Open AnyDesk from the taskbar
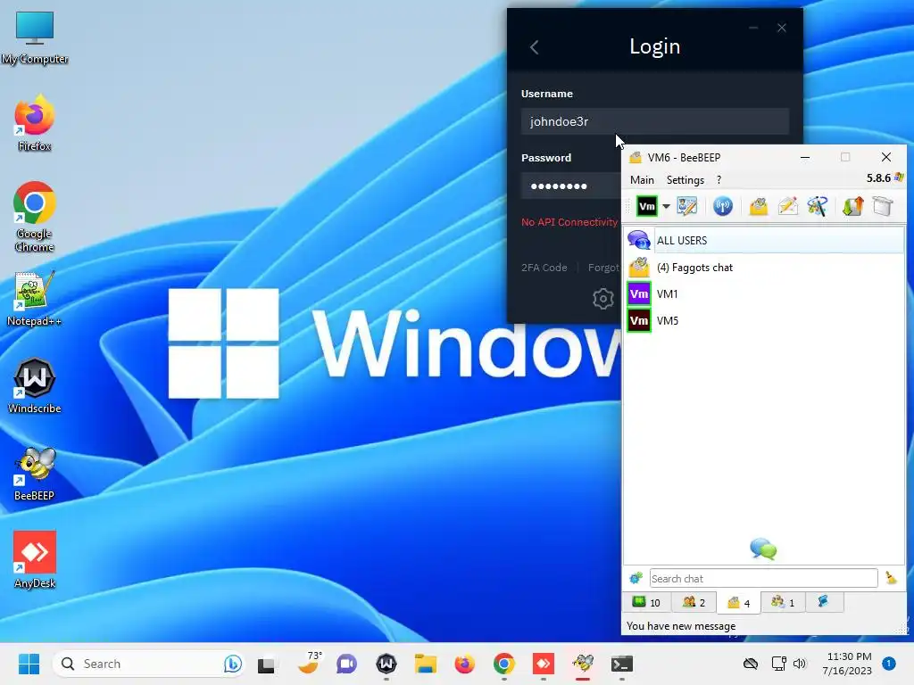The image size is (914, 685). (x=544, y=664)
